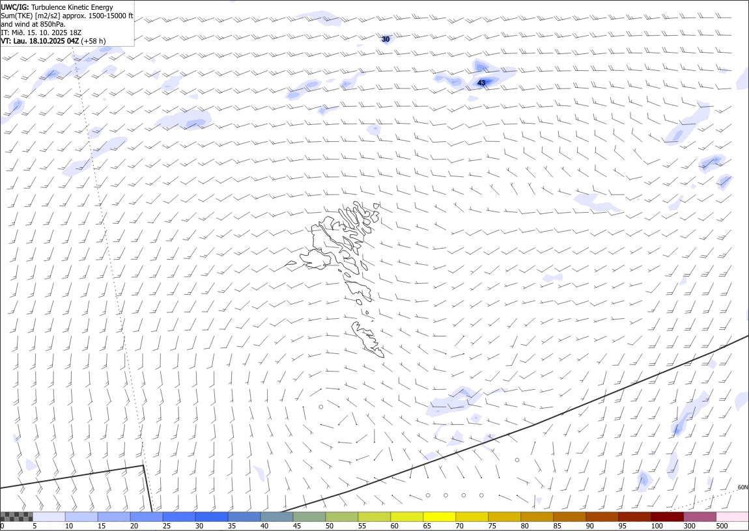Click the mauve swatch between 300 and 500
The image size is (749, 531).
tap(700, 517)
